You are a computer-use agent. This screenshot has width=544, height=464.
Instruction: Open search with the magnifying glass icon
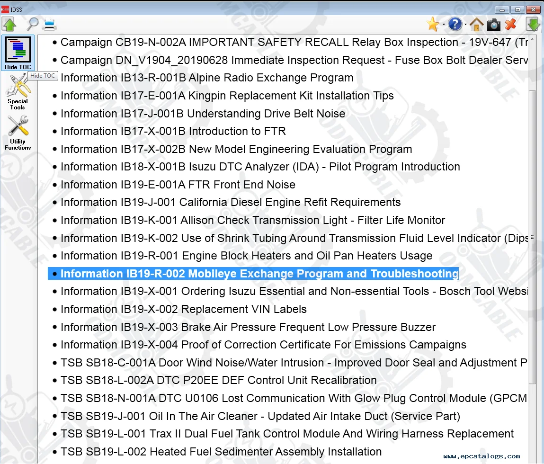(x=33, y=24)
